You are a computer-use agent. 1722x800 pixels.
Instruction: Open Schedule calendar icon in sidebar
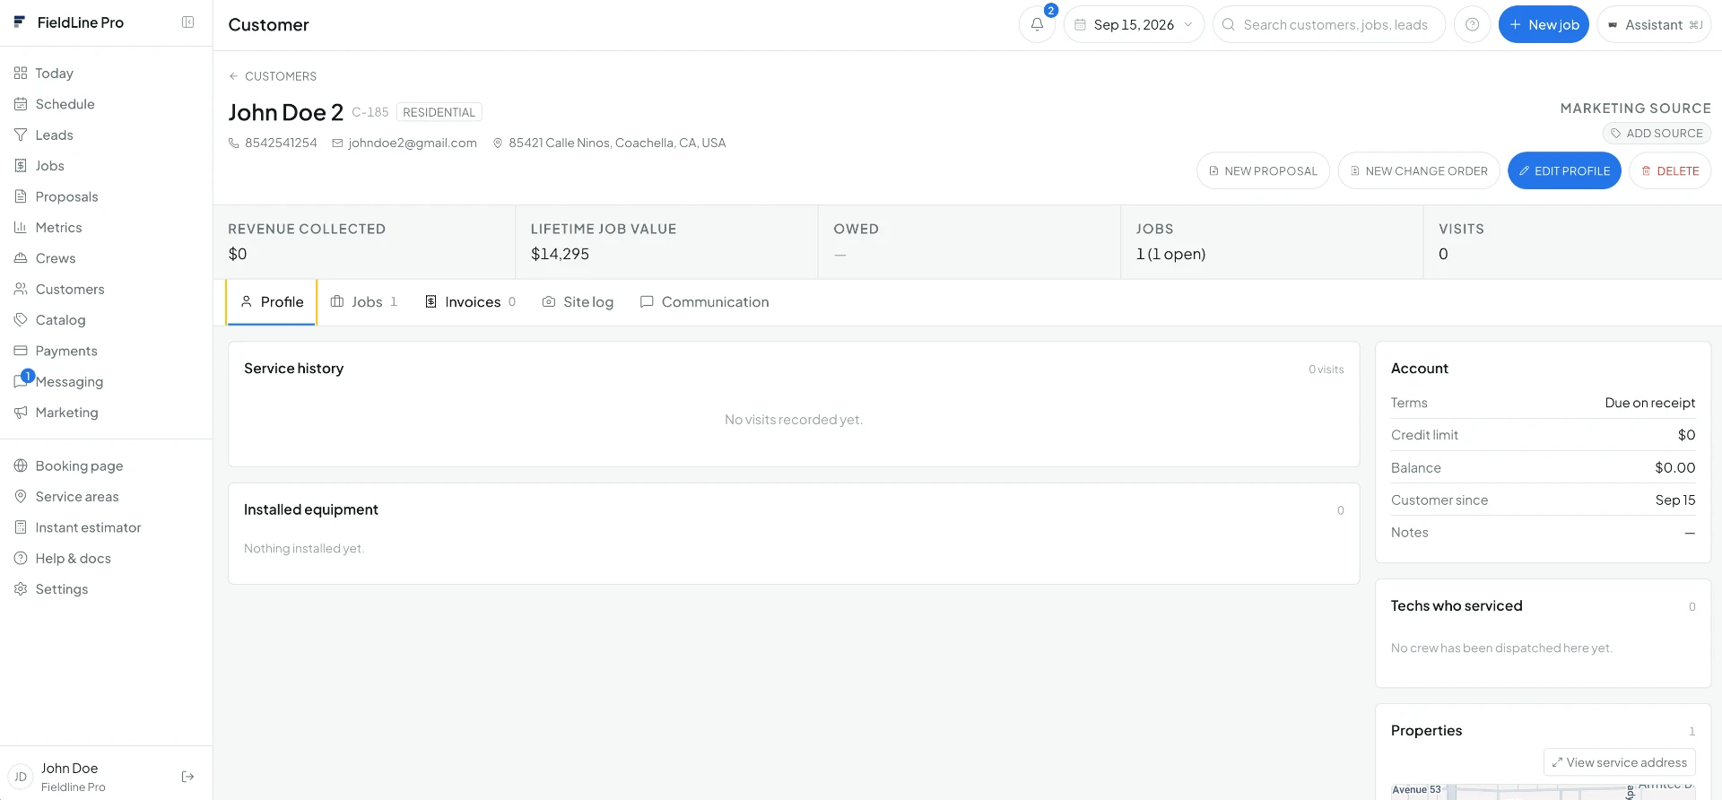point(21,104)
